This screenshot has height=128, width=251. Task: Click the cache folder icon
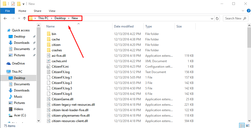point(49,39)
